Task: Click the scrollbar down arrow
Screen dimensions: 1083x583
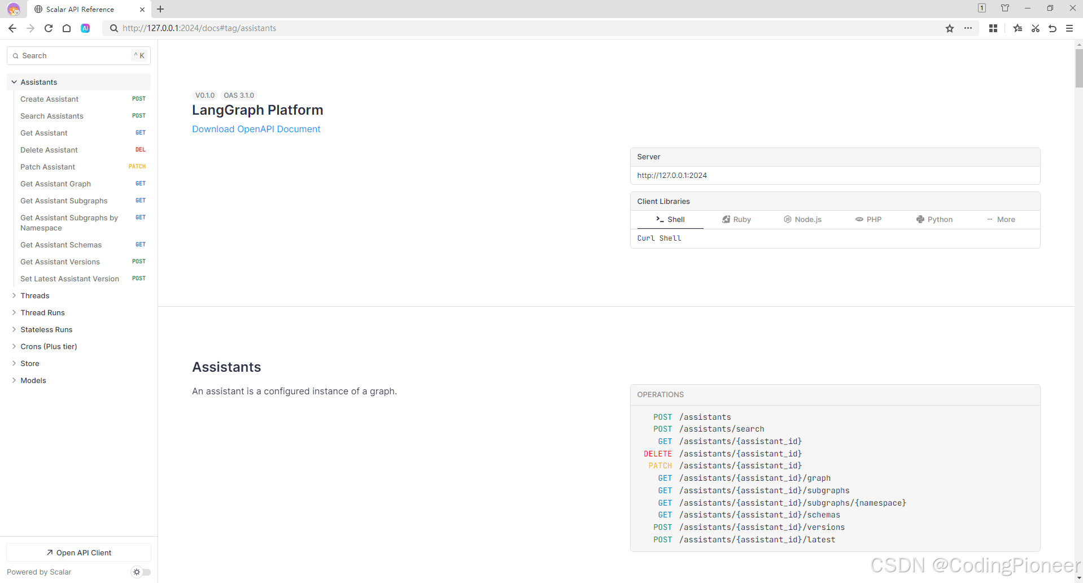Action: click(x=1078, y=578)
